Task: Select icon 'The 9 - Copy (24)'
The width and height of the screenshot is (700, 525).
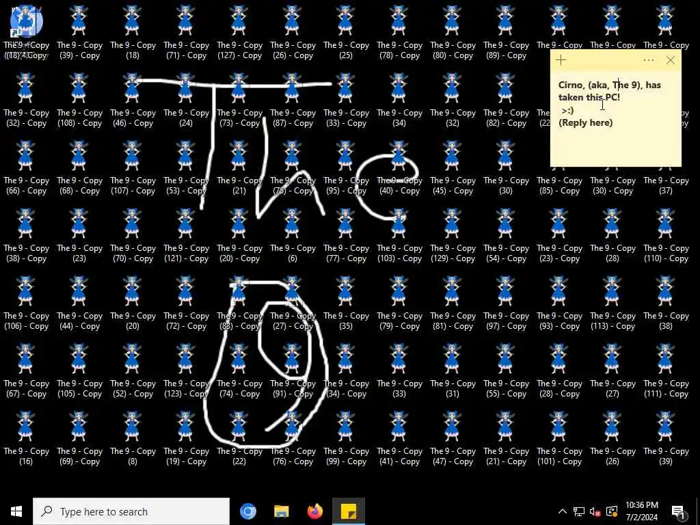Action: [186, 101]
